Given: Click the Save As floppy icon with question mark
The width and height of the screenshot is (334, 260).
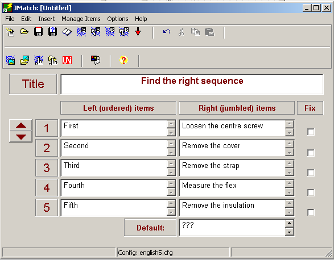Looking at the screenshot, I should 52,32.
